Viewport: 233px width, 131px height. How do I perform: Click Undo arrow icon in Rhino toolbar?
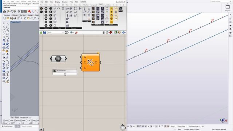click(32, 18)
